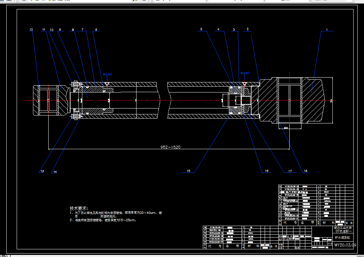The width and height of the screenshot is (364, 257).
Task: Select the 技术要求: heading text
Action: tap(79, 208)
